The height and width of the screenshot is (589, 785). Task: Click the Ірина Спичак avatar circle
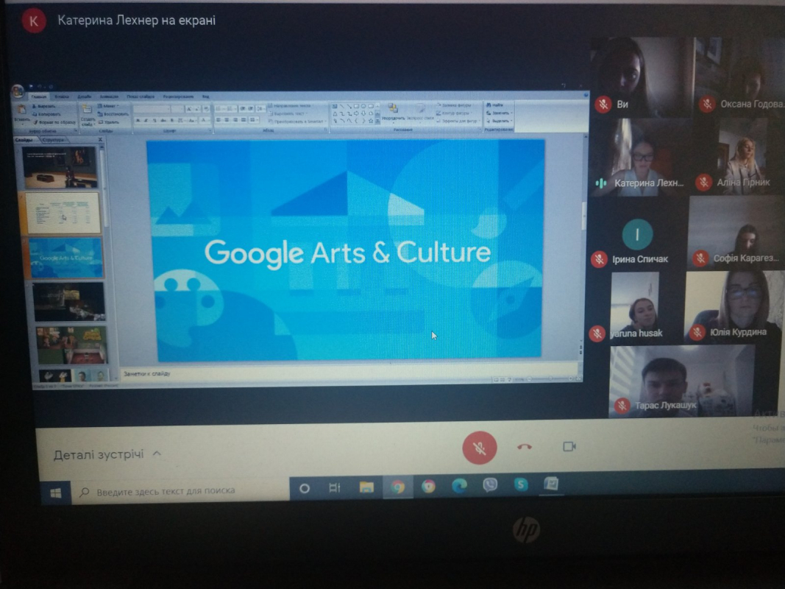tap(637, 234)
